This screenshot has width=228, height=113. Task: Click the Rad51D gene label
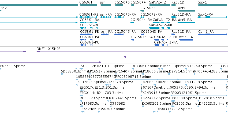pos(178,2)
